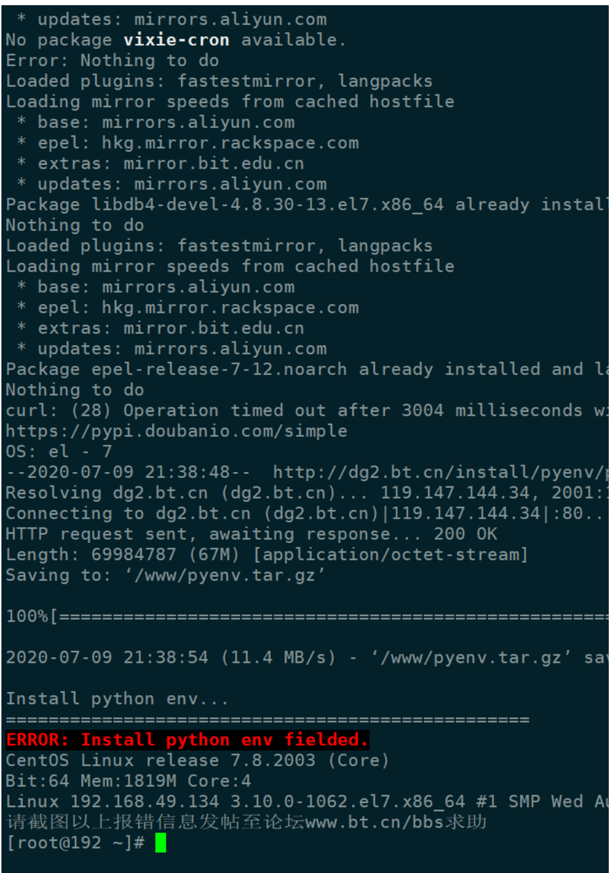
Task: Click the CentOS Linux release 7.8.2003 line
Action: click(x=198, y=760)
